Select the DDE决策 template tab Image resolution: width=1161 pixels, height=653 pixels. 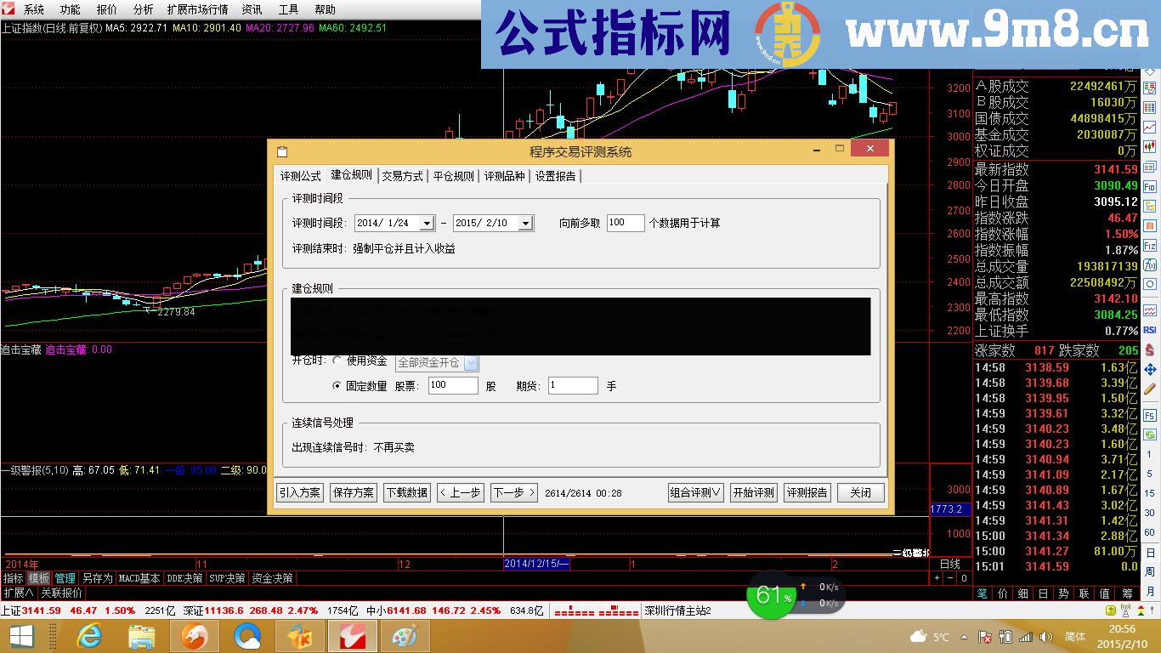click(184, 578)
